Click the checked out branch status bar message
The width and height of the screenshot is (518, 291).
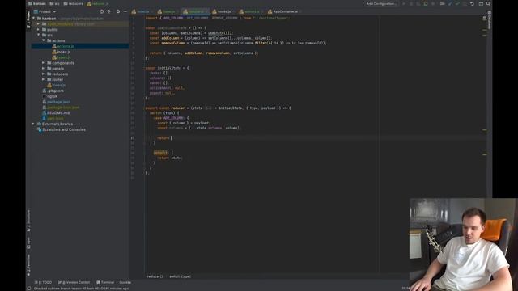tap(82, 289)
